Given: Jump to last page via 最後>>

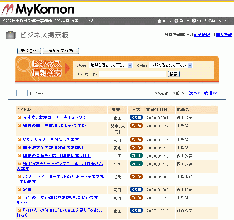Looking at the screenshot, I should (x=211, y=93).
